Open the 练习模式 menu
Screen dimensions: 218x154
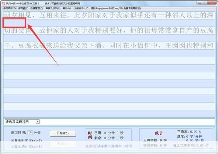point(23,8)
